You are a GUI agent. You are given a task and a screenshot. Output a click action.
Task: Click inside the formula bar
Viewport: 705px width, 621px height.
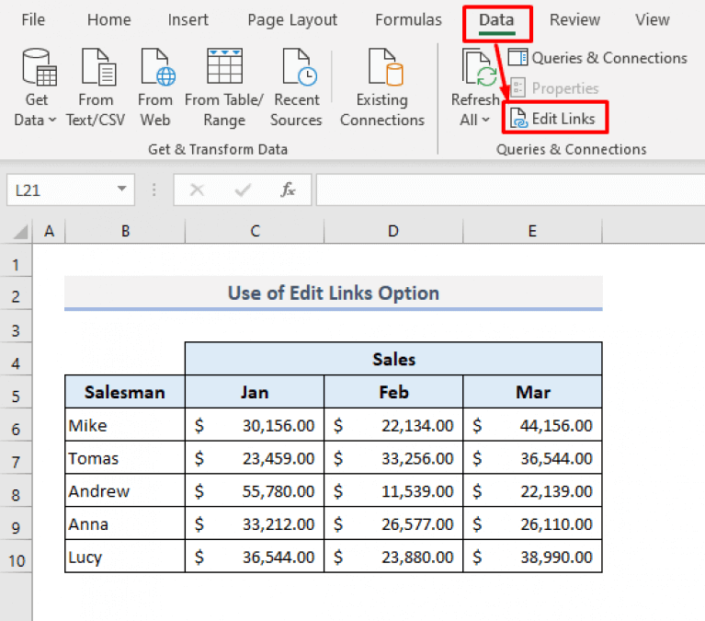[506, 190]
